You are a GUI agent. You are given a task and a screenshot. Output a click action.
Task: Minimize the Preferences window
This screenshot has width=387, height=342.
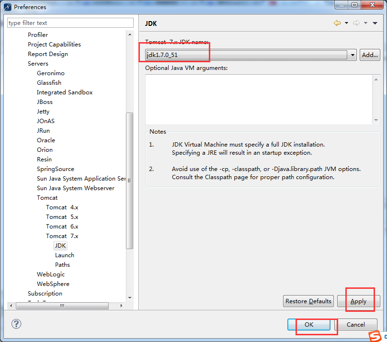tap(341, 5)
